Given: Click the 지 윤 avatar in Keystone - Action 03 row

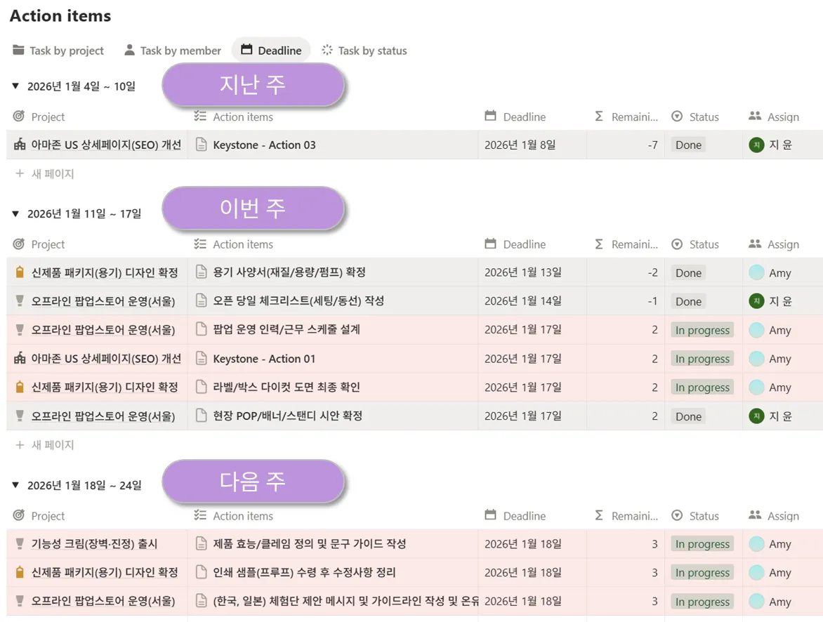Looking at the screenshot, I should click(756, 145).
